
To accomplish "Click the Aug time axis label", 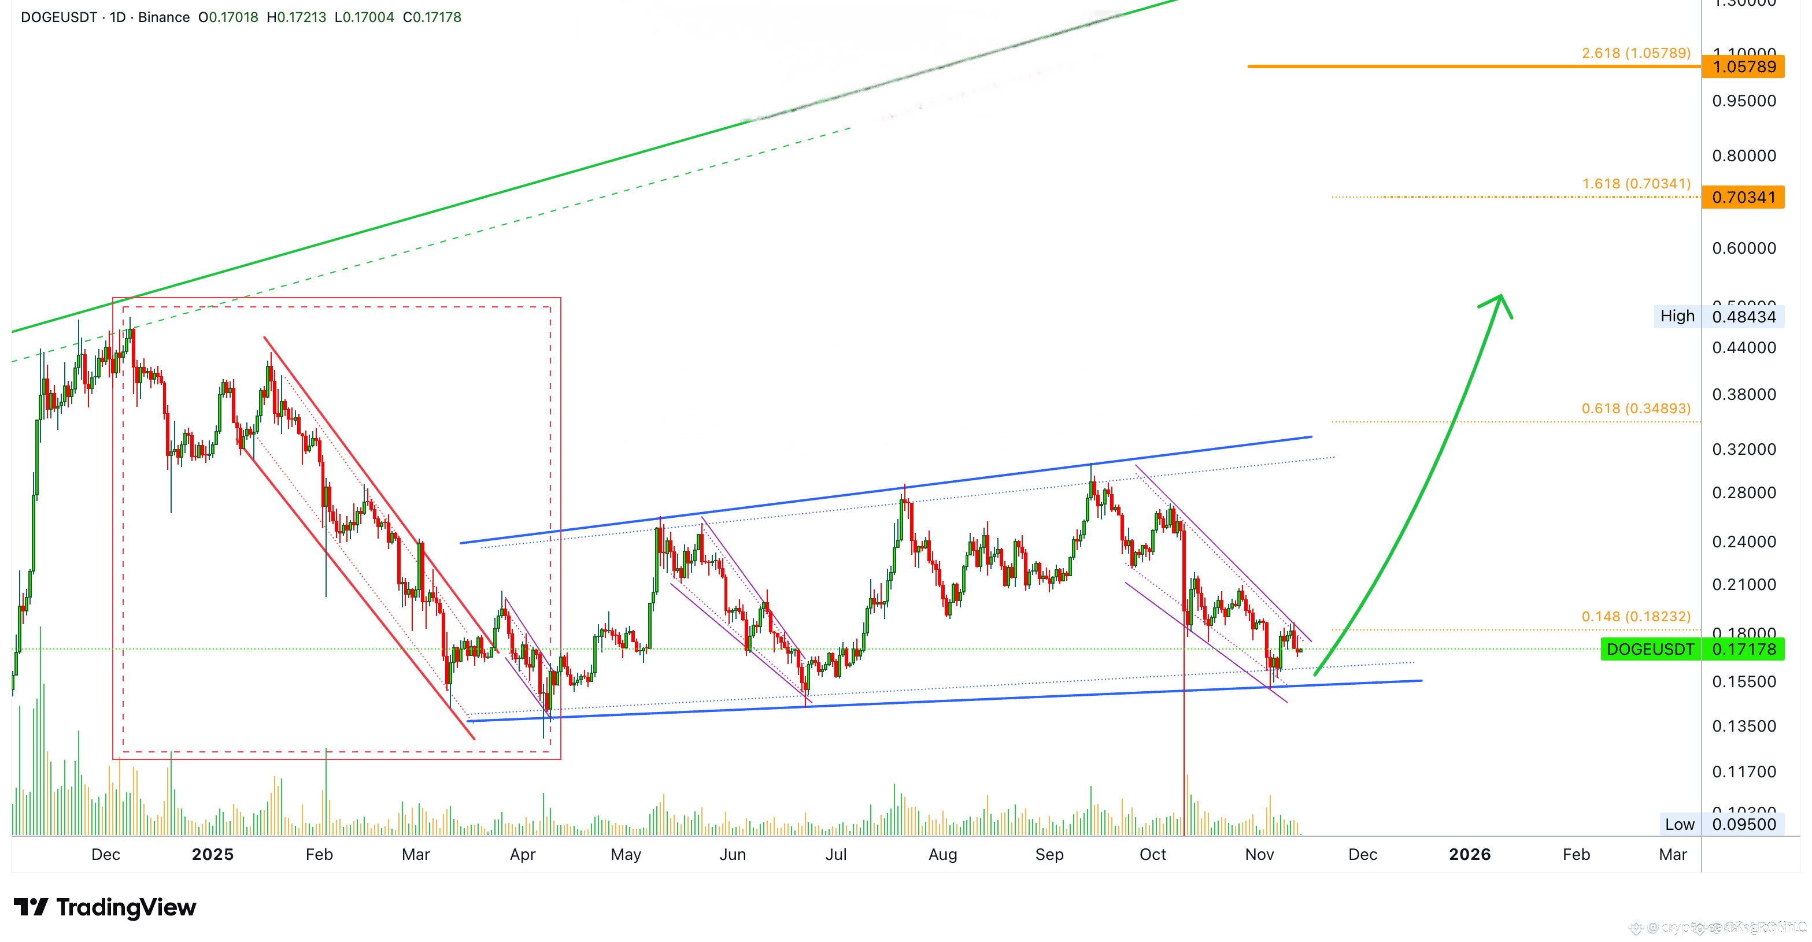I will point(942,855).
